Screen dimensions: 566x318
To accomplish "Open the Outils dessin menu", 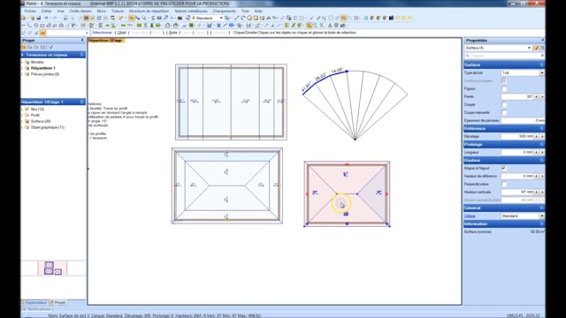I will pyautogui.click(x=80, y=11).
